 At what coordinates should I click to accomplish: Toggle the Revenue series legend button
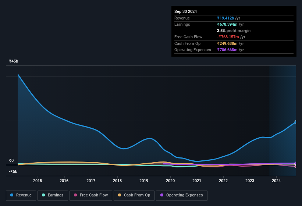(x=21, y=195)
